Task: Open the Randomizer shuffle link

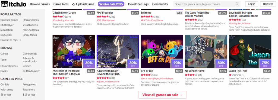Action: point(31,71)
